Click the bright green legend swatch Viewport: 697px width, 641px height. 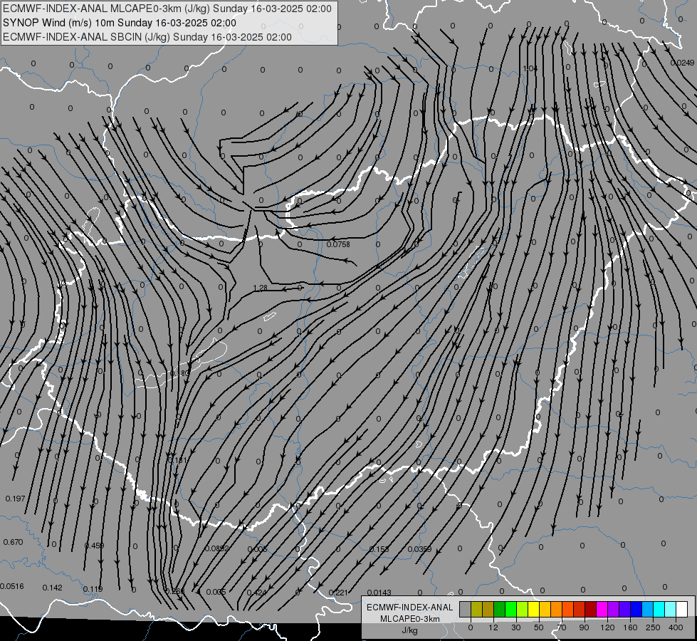510,609
